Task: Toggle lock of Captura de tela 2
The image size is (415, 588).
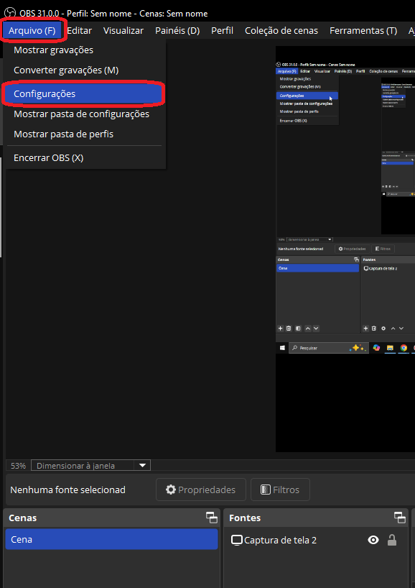Action: click(x=392, y=540)
